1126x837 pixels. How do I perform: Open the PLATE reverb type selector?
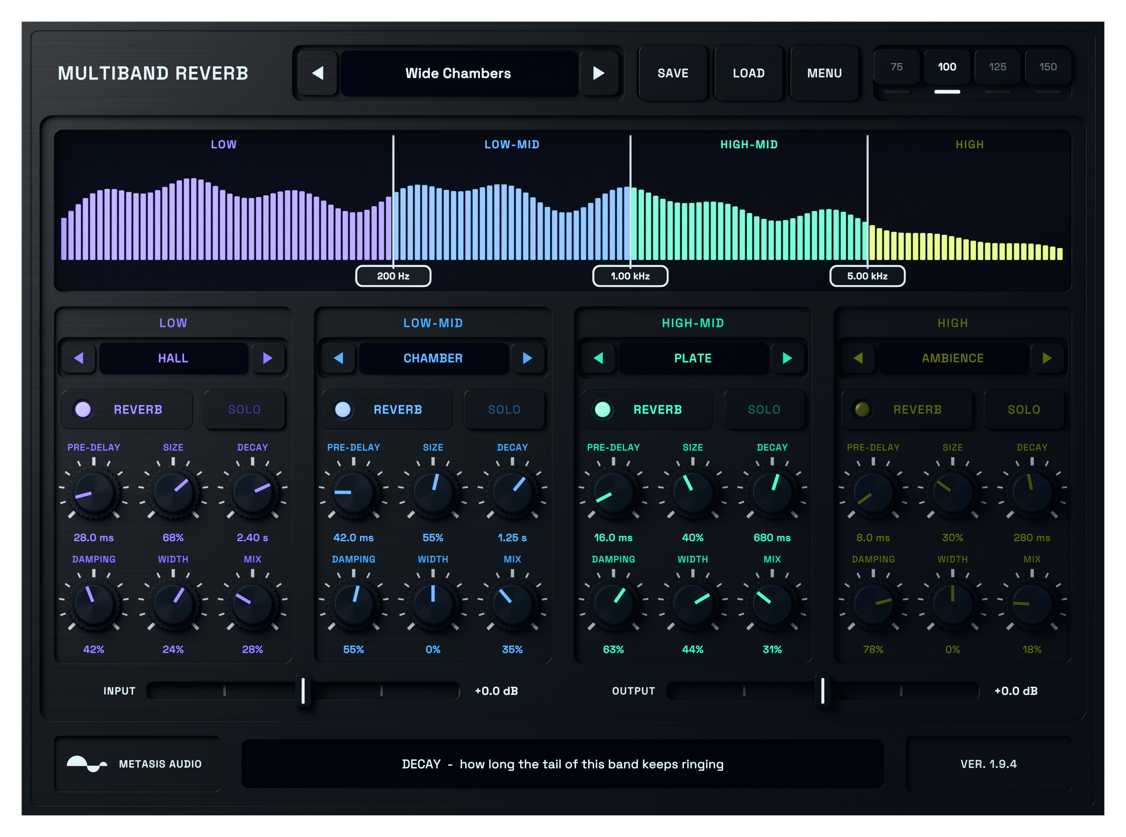693,358
